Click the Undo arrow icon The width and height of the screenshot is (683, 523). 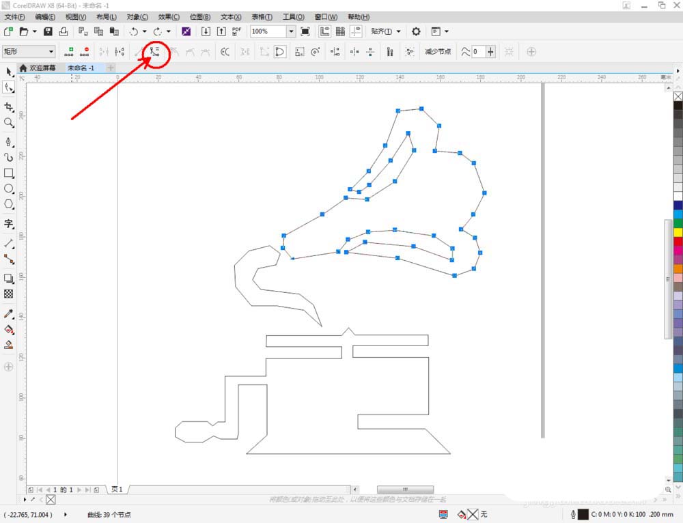[134, 31]
